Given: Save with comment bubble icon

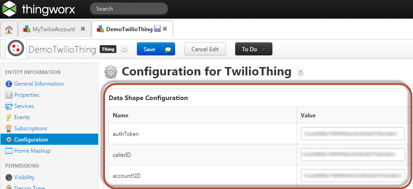Looking at the screenshot, I should coord(168,49).
